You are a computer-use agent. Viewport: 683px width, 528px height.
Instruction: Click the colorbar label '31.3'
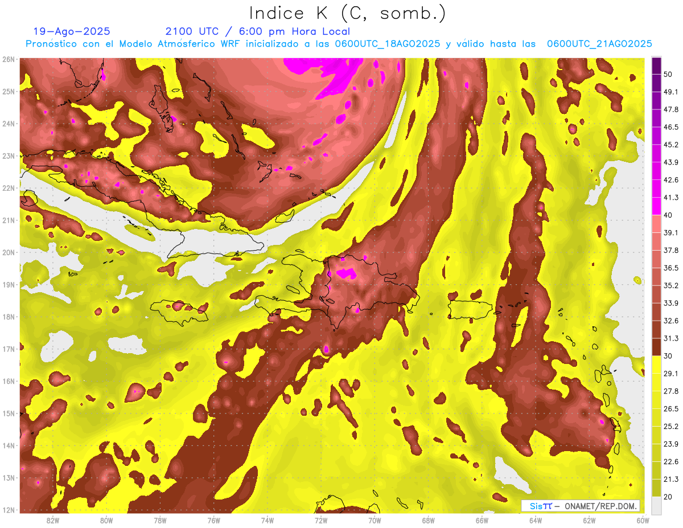tap(670, 338)
